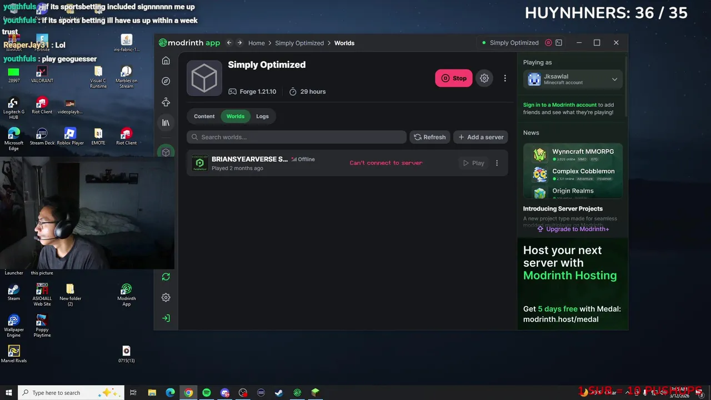The image size is (711, 400).
Task: Click the sign-in arrow icon at sidebar bottom
Action: [166, 318]
